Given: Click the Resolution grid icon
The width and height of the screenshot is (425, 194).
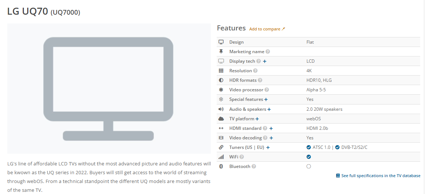Looking at the screenshot, I should point(221,71).
